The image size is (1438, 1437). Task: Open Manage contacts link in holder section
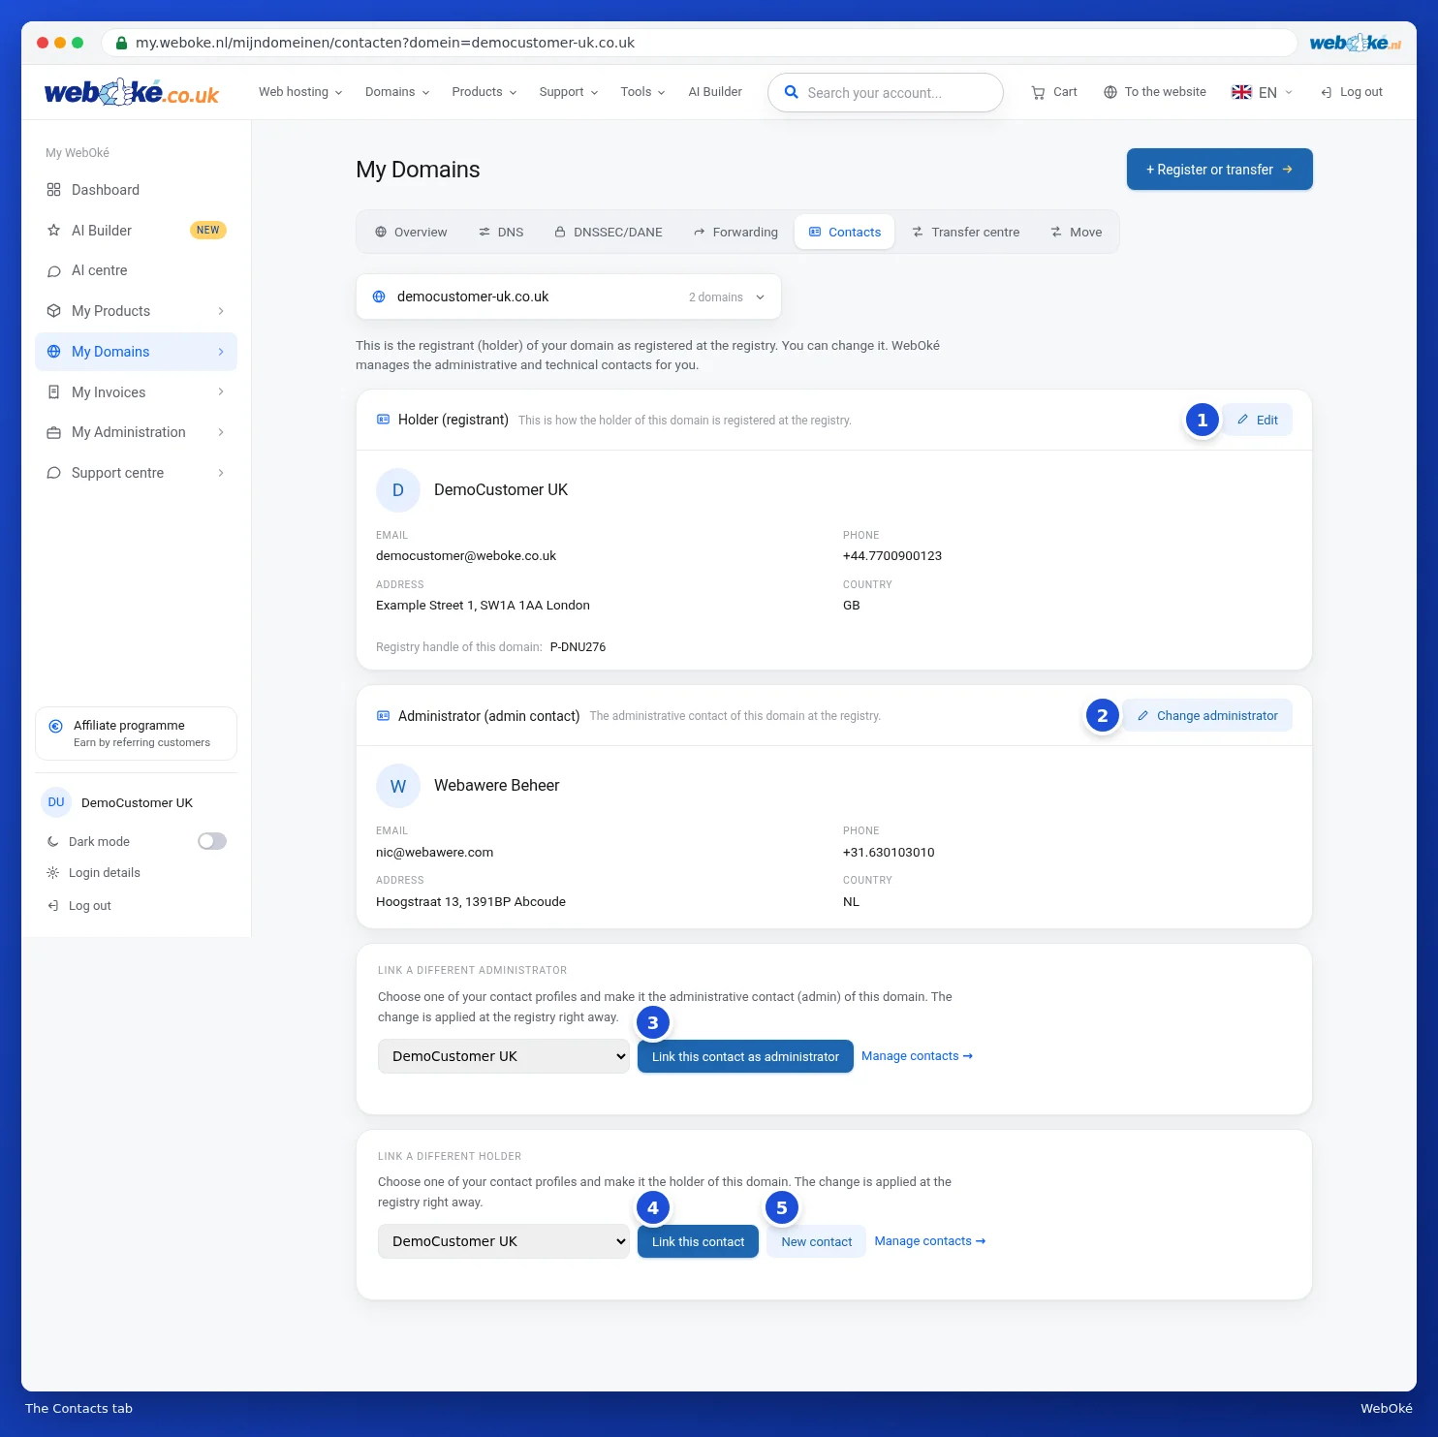(929, 1241)
